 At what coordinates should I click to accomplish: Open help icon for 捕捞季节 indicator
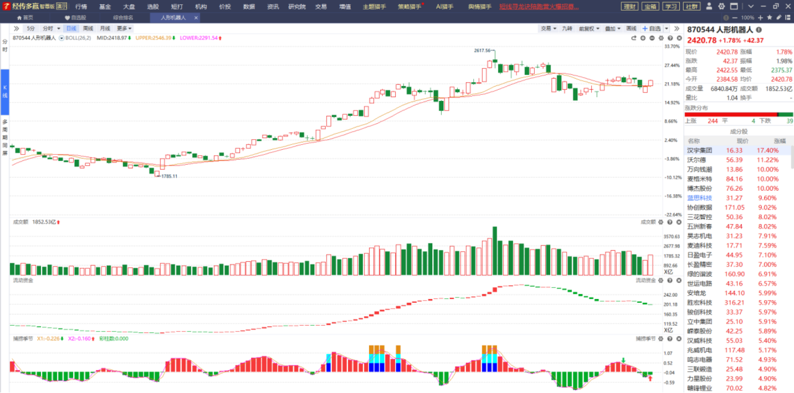[670, 338]
